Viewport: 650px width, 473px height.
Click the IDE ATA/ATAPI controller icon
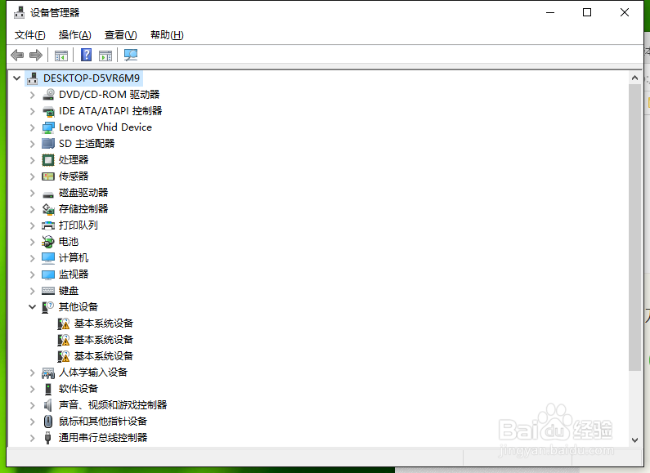(48, 111)
